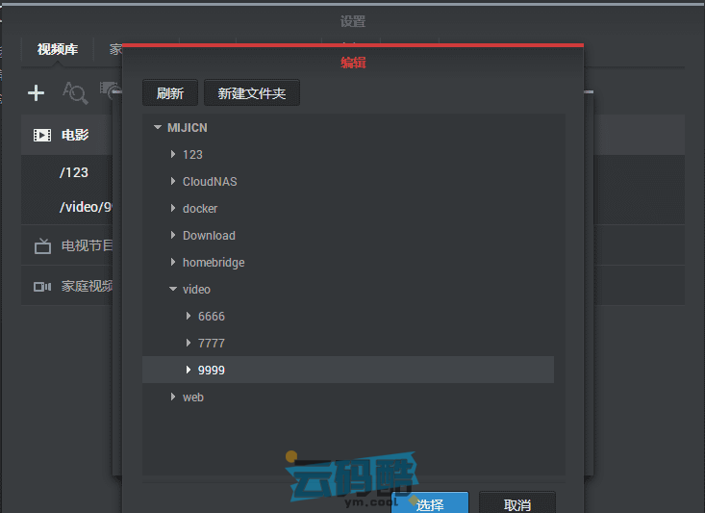Select the video folder name
The height and width of the screenshot is (513, 705).
tap(196, 290)
